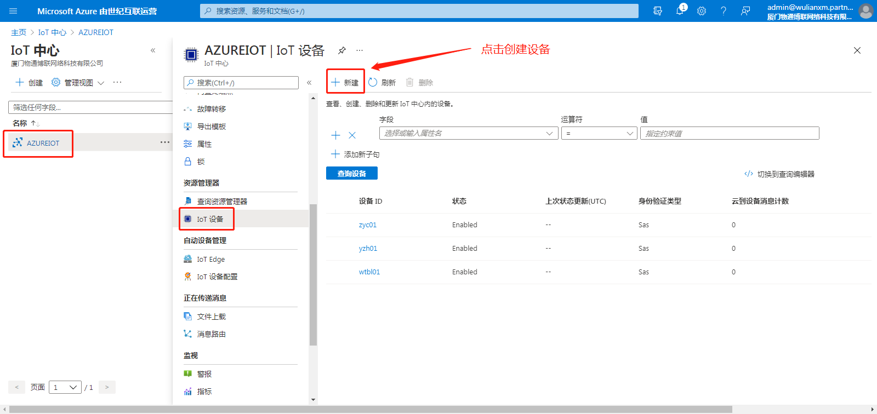The width and height of the screenshot is (877, 414).
Task: Click the account avatar picture
Action: 866,11
